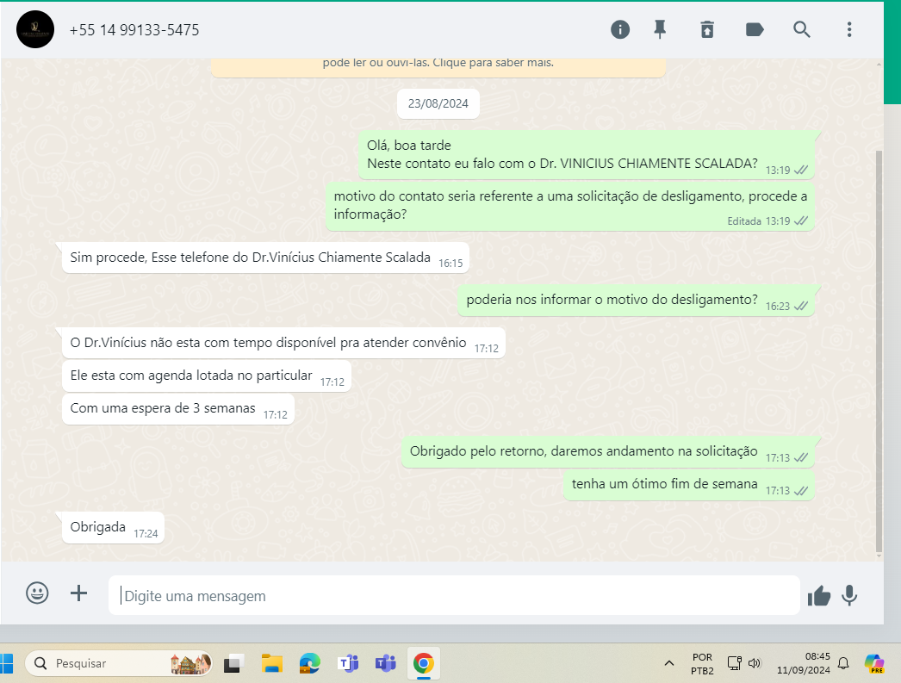Viewport: 901px width, 683px height.
Task: Click the 23/08/2024 date badge
Action: [438, 103]
